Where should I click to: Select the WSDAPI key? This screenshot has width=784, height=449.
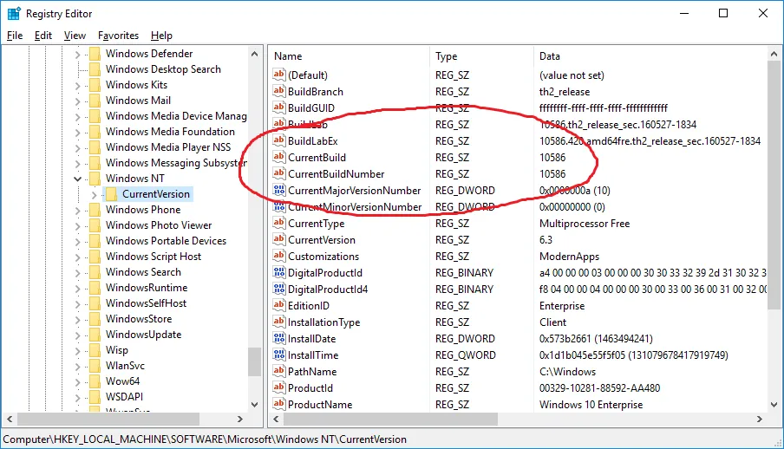124,396
